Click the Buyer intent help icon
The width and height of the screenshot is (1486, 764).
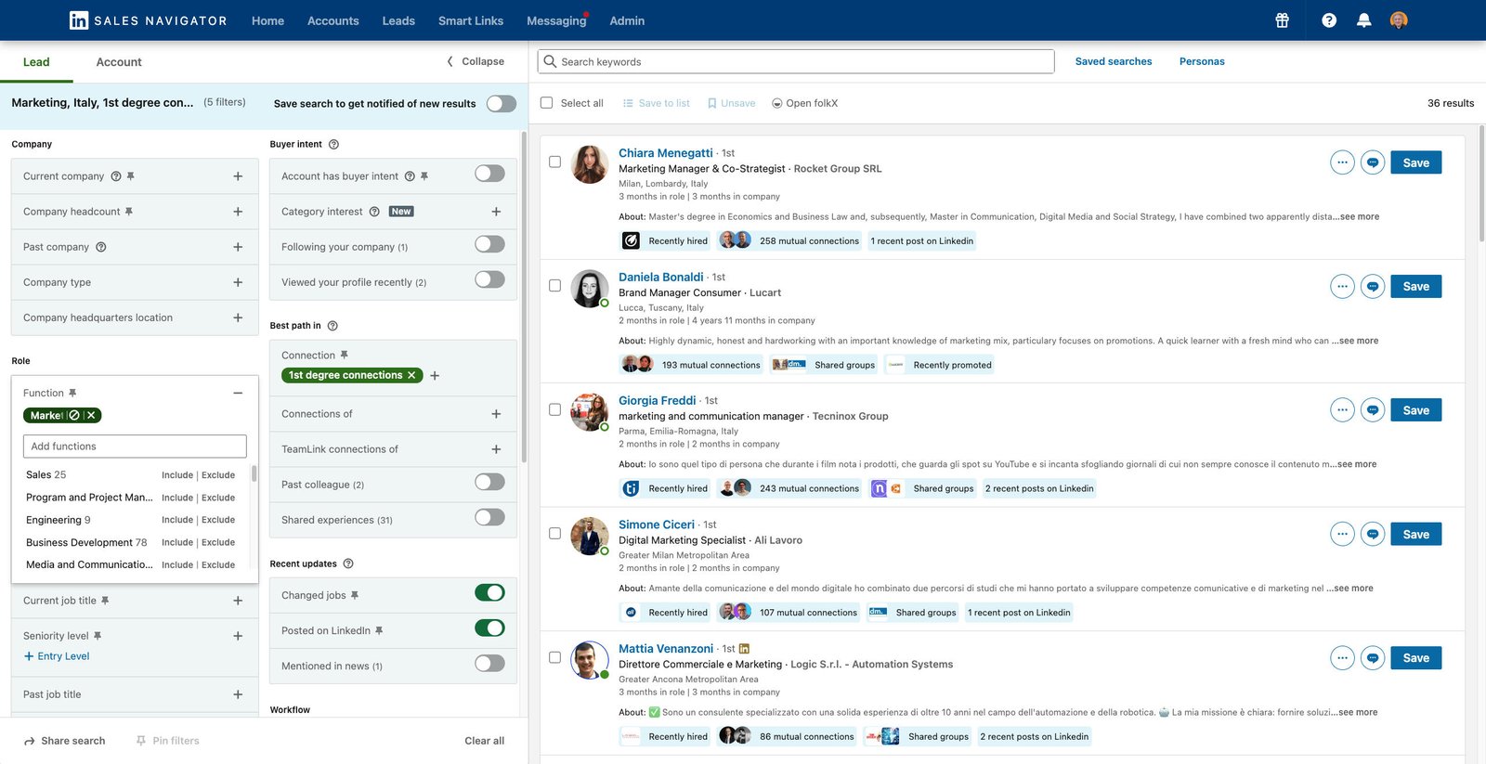pyautogui.click(x=333, y=144)
